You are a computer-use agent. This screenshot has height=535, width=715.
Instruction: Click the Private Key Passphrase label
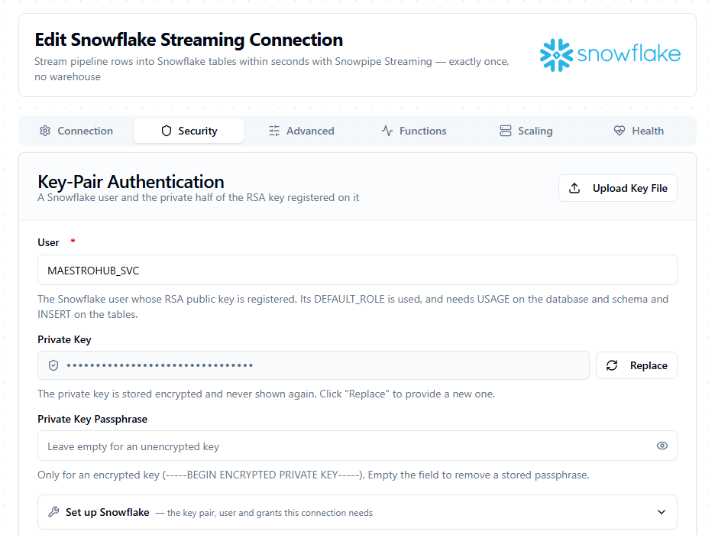[92, 419]
